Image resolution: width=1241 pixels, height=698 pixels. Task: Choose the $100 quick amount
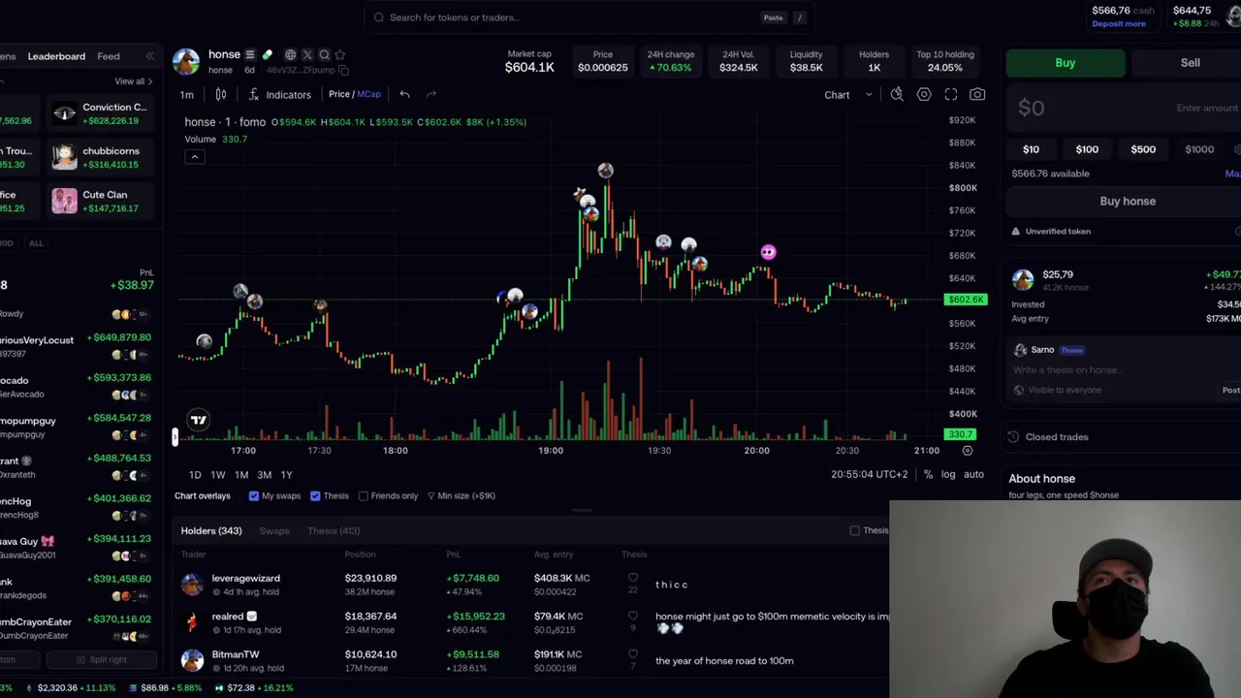click(x=1087, y=149)
